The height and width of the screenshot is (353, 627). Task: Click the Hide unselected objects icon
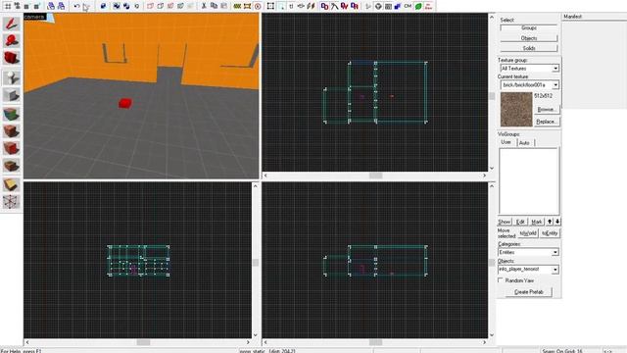click(x=160, y=6)
